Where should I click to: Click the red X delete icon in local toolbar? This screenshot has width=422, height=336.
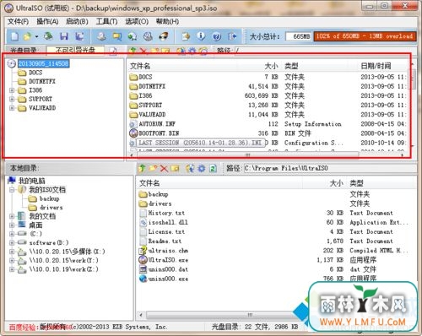(164, 168)
